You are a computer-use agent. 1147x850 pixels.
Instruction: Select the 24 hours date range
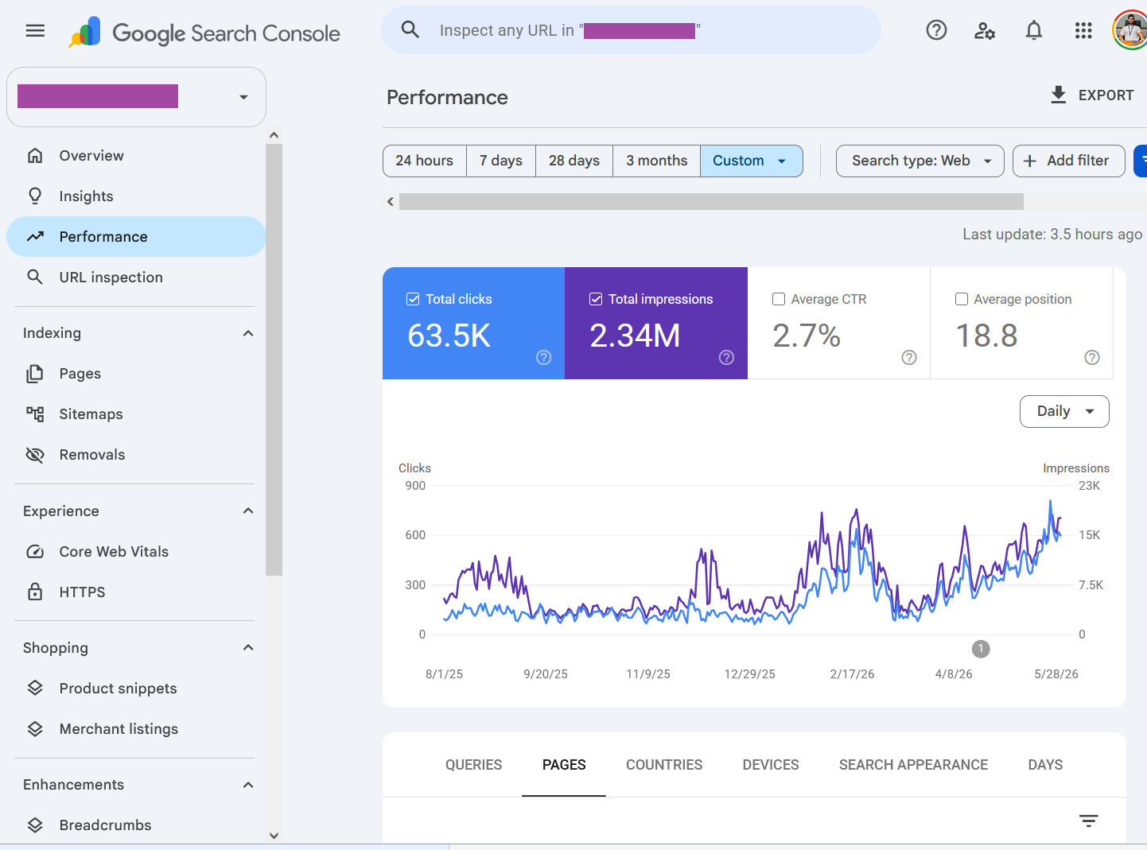click(425, 161)
